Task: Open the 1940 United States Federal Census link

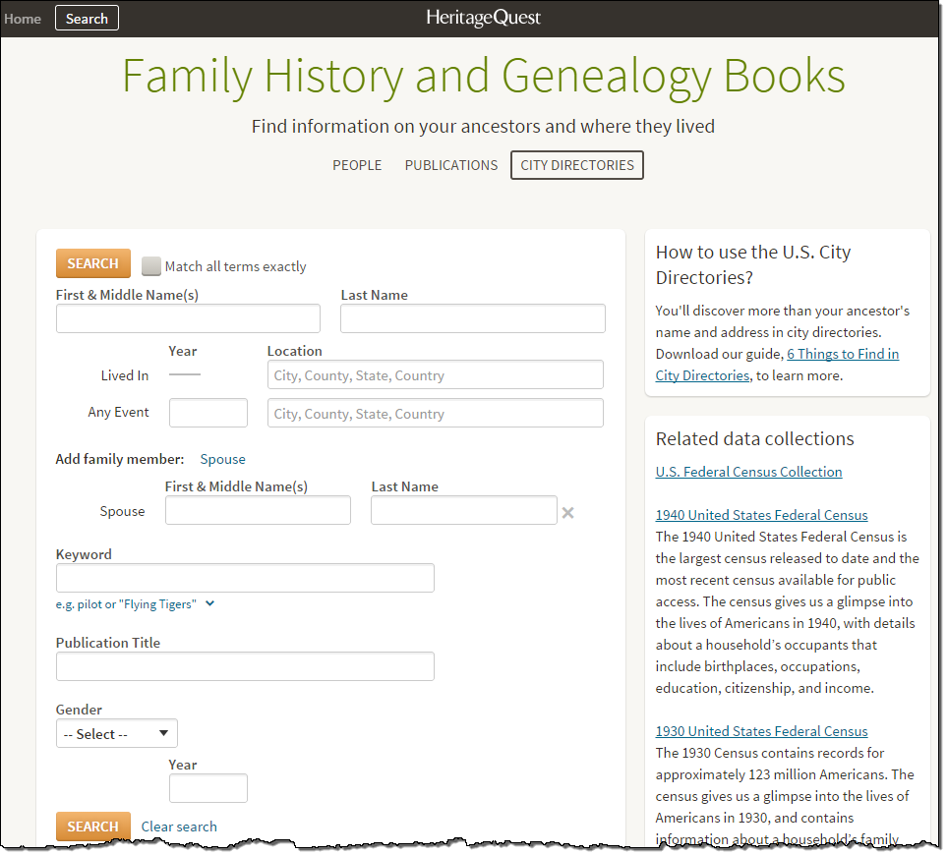Action: tap(761, 515)
